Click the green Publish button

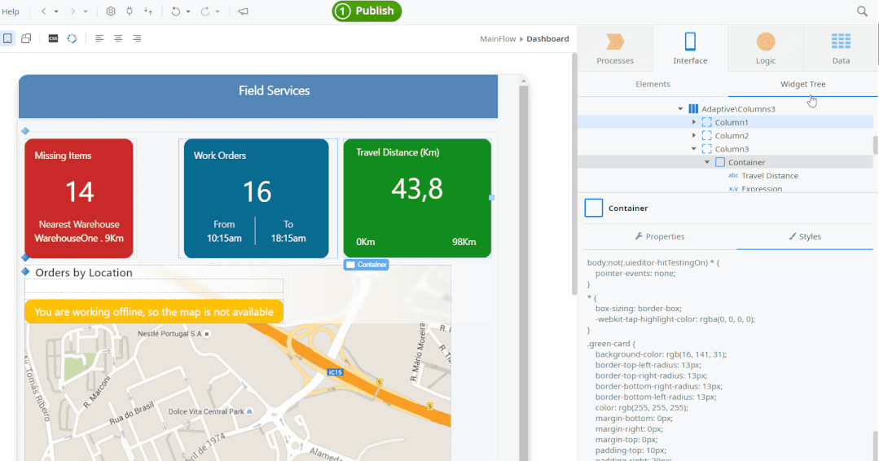[x=367, y=11]
